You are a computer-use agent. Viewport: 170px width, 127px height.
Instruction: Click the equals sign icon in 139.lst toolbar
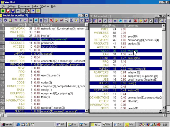[115, 21]
